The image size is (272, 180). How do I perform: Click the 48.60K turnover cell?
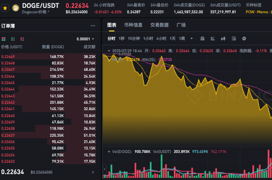[x=89, y=69]
